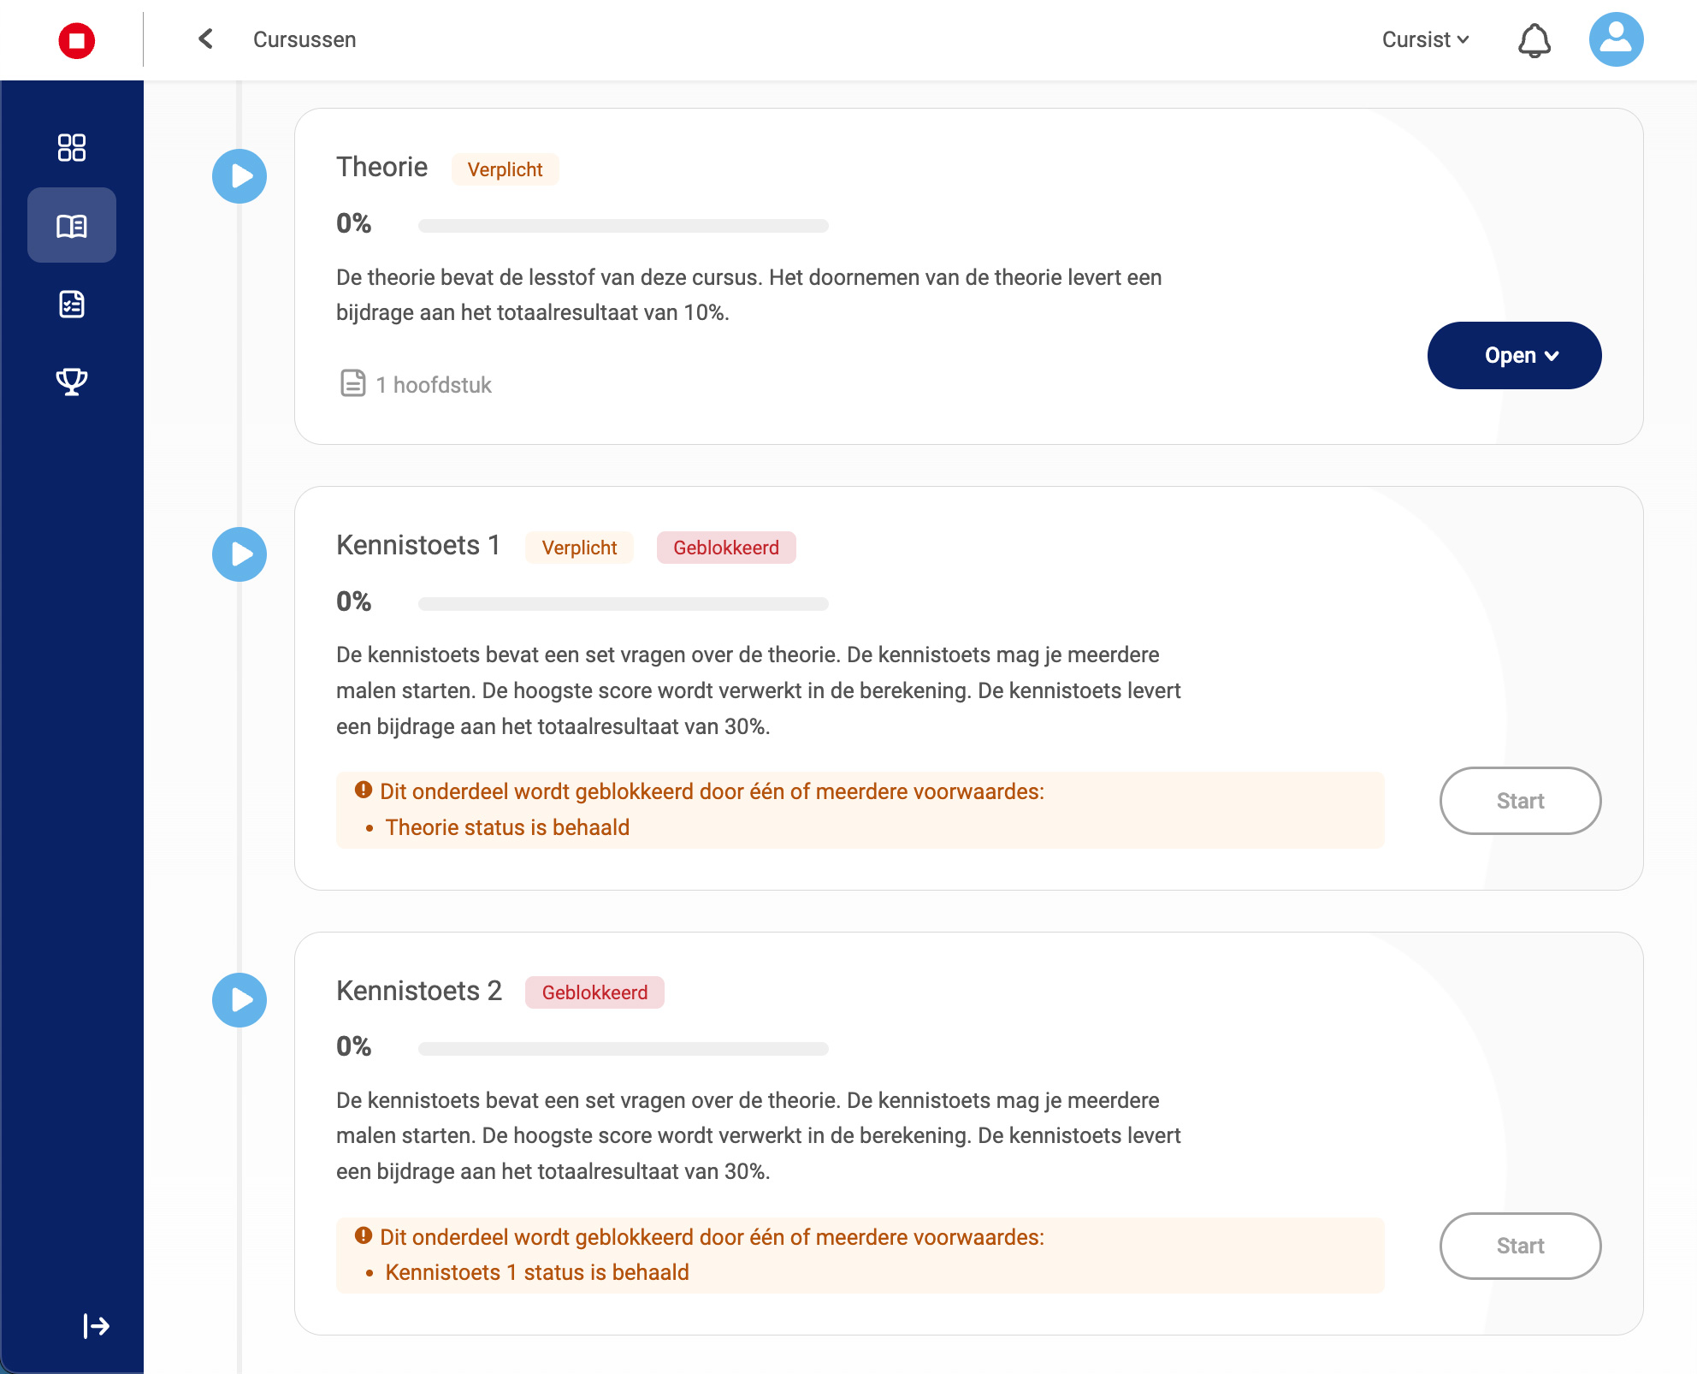Select the trophy achievements icon in the sidebar
This screenshot has height=1374, width=1697.
click(72, 380)
